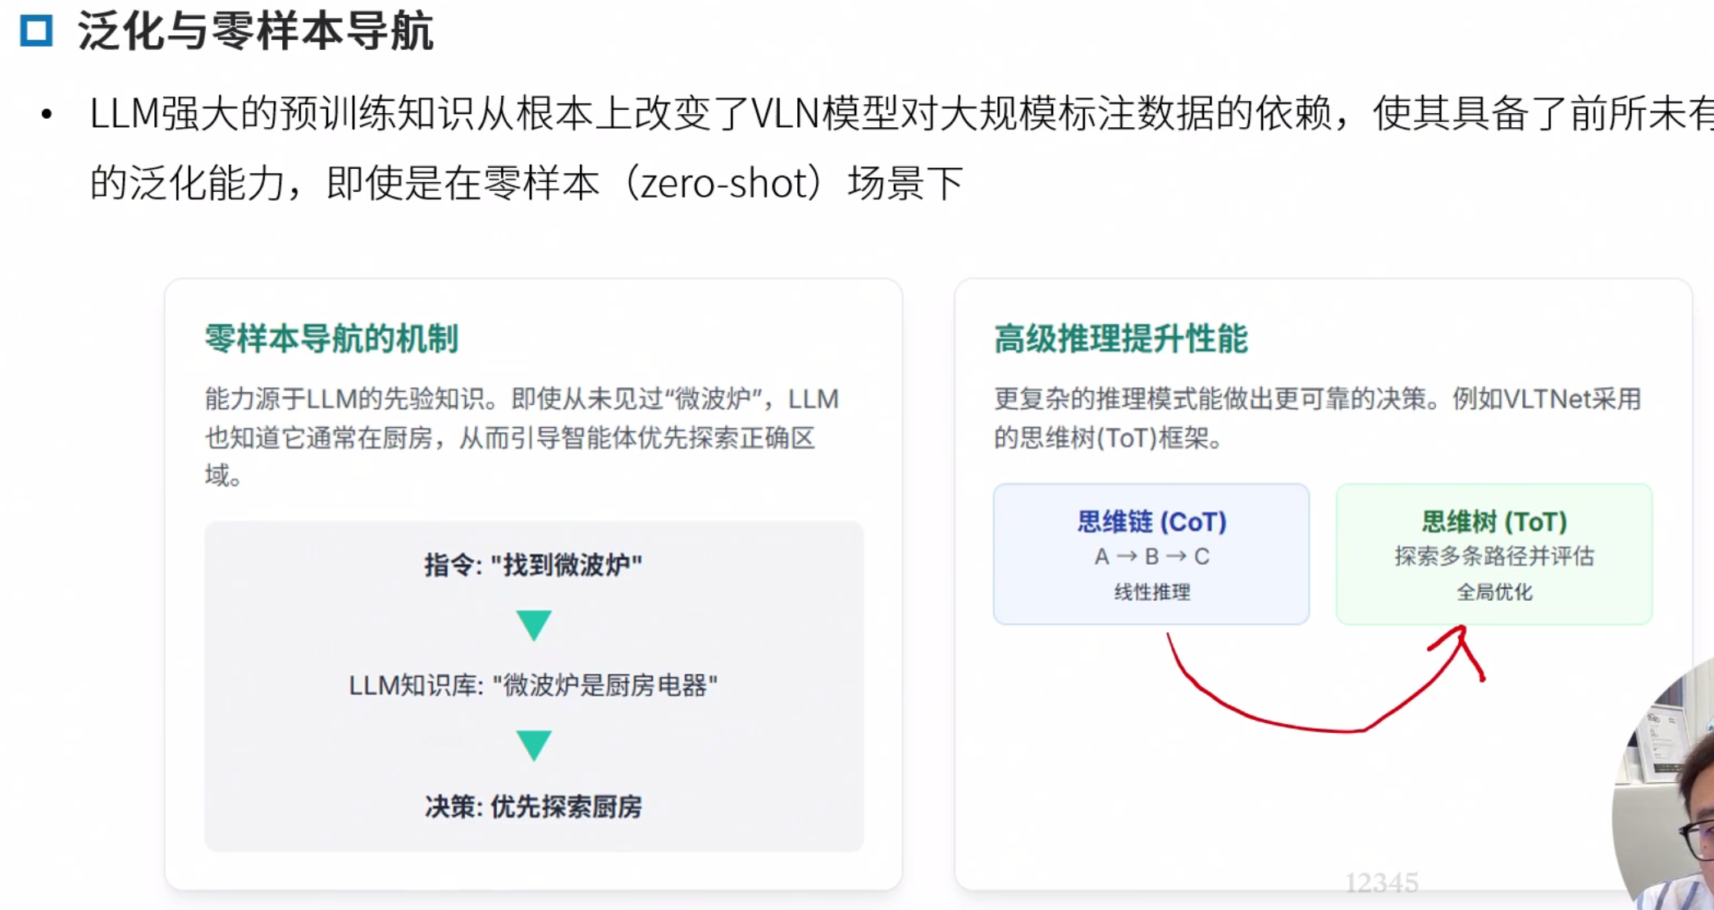Click the second green downward triangle arrow
Screen dimensions: 1714x910
(534, 744)
